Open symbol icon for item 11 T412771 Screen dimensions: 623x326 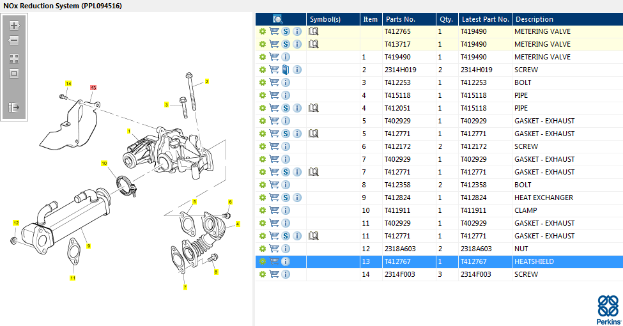pyautogui.click(x=314, y=236)
